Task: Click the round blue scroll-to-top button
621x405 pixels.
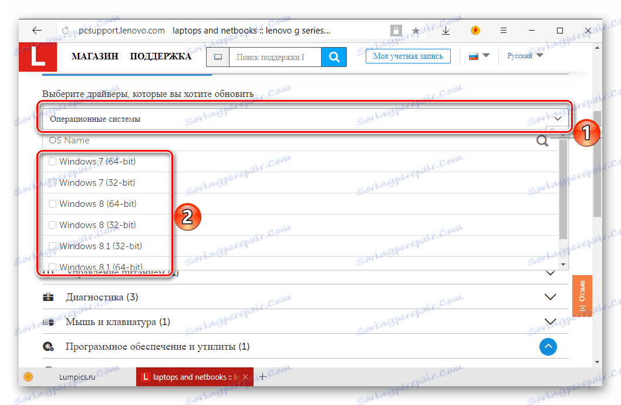Action: coord(548,347)
